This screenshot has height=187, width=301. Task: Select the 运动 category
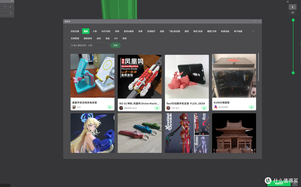[99, 38]
